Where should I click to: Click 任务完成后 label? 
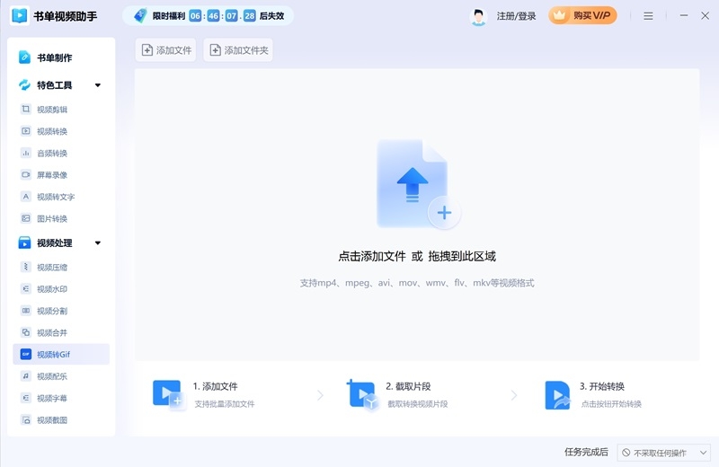click(586, 452)
